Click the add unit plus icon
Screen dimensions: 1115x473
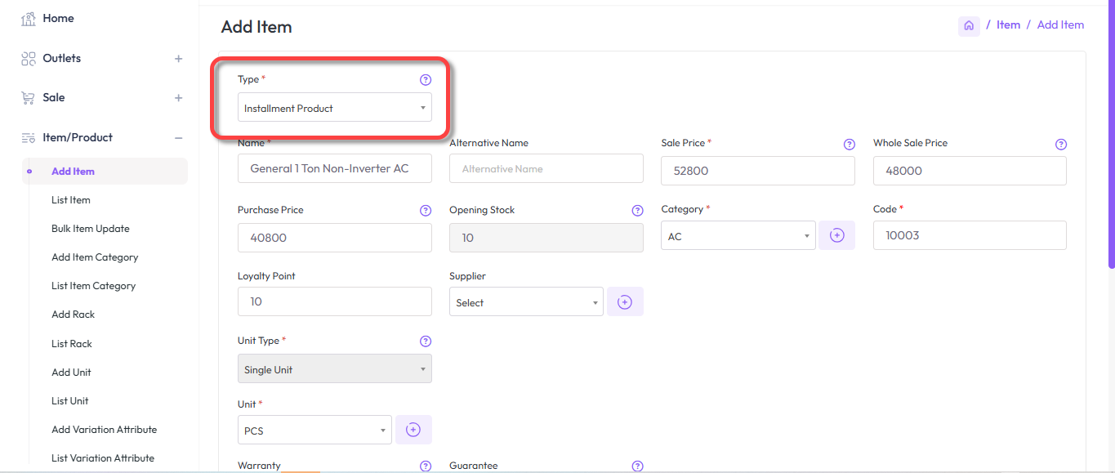click(413, 430)
